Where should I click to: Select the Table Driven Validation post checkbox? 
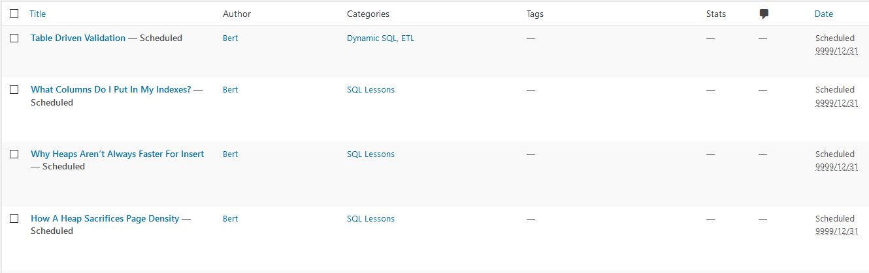point(14,38)
